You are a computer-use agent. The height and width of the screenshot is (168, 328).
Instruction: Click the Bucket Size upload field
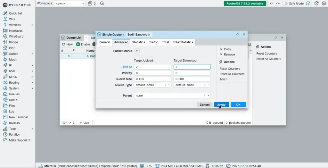click(152, 79)
